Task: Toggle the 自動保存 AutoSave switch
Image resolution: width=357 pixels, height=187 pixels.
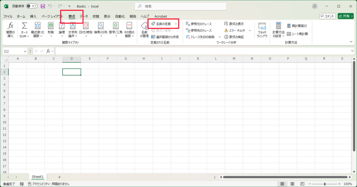Action: (x=32, y=6)
